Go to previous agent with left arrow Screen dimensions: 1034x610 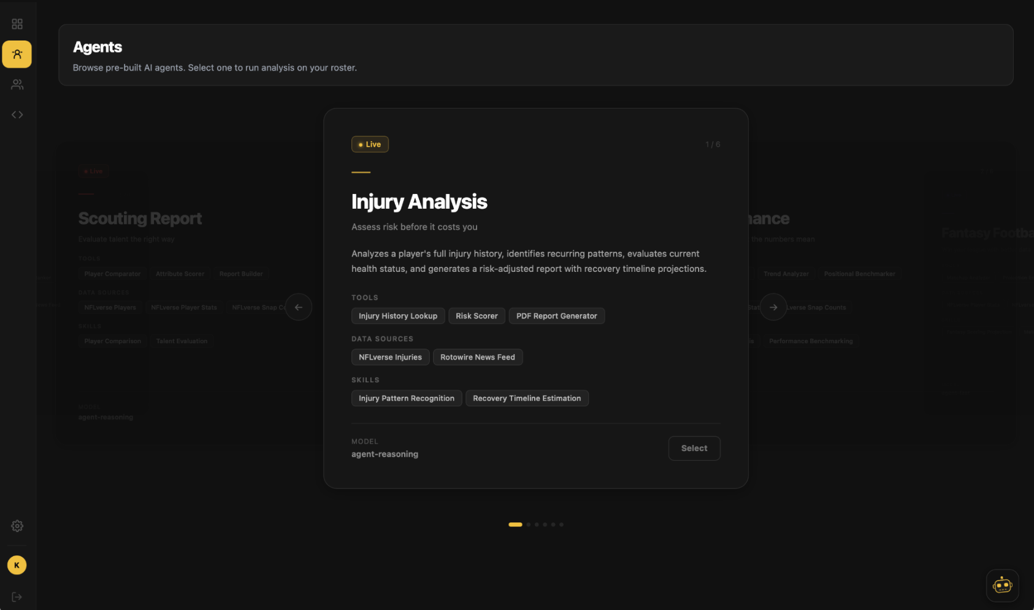[x=299, y=307]
